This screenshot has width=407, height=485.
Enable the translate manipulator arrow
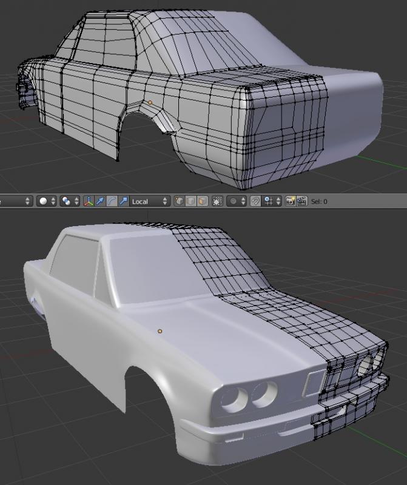100,201
